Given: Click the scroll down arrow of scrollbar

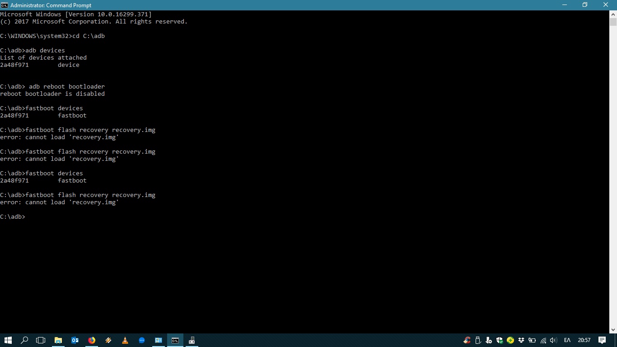Looking at the screenshot, I should click(613, 330).
